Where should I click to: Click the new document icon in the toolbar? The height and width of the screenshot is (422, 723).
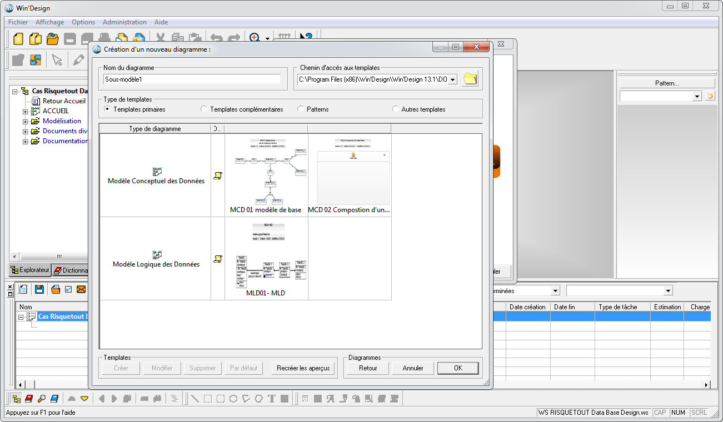pos(18,39)
